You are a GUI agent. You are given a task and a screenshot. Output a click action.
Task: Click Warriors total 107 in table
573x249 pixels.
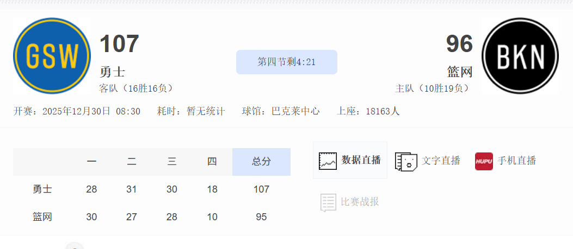click(x=261, y=189)
